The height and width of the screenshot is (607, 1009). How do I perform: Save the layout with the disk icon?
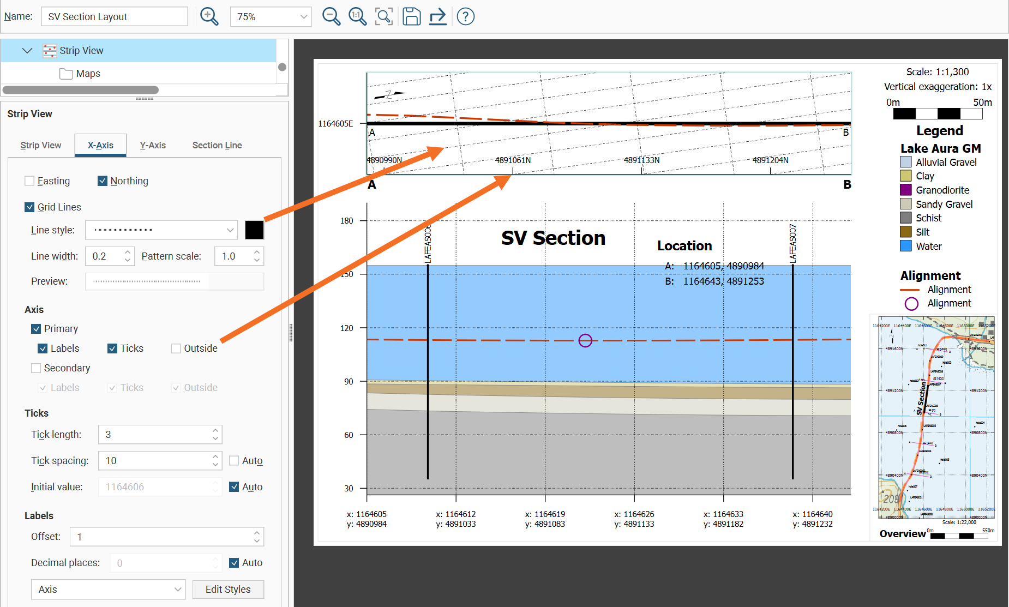[x=411, y=16]
